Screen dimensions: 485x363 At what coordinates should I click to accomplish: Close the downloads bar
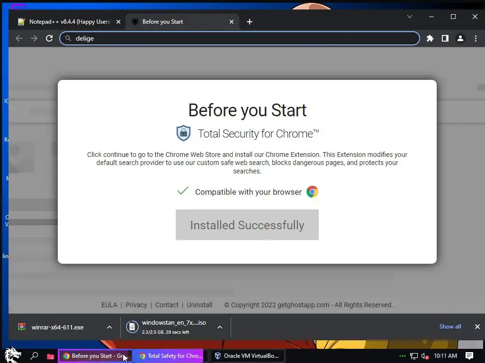pos(477,327)
